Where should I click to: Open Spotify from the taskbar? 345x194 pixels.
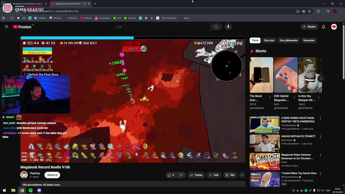pos(30,190)
